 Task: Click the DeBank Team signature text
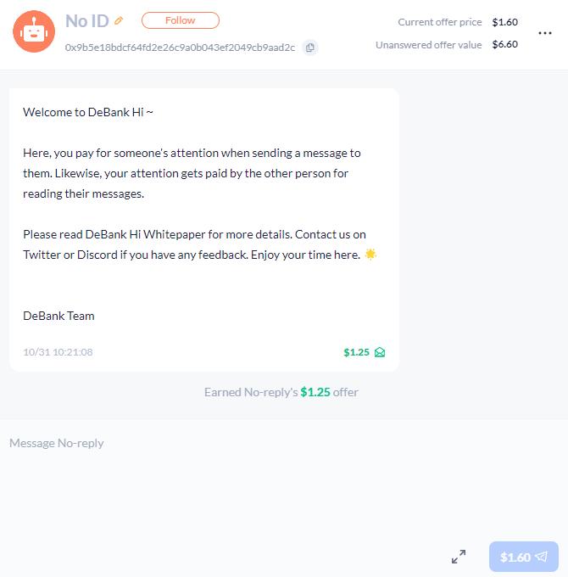tap(58, 316)
